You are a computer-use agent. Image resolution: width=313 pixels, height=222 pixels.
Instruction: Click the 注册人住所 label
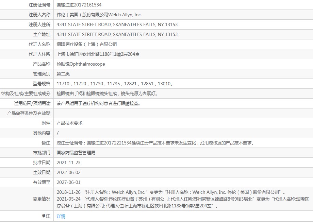point(39,24)
